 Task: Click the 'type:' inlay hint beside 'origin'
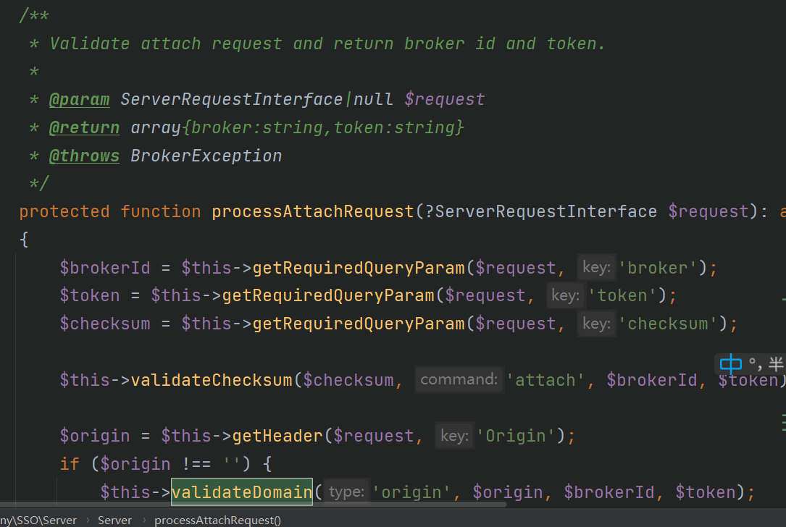[346, 492]
